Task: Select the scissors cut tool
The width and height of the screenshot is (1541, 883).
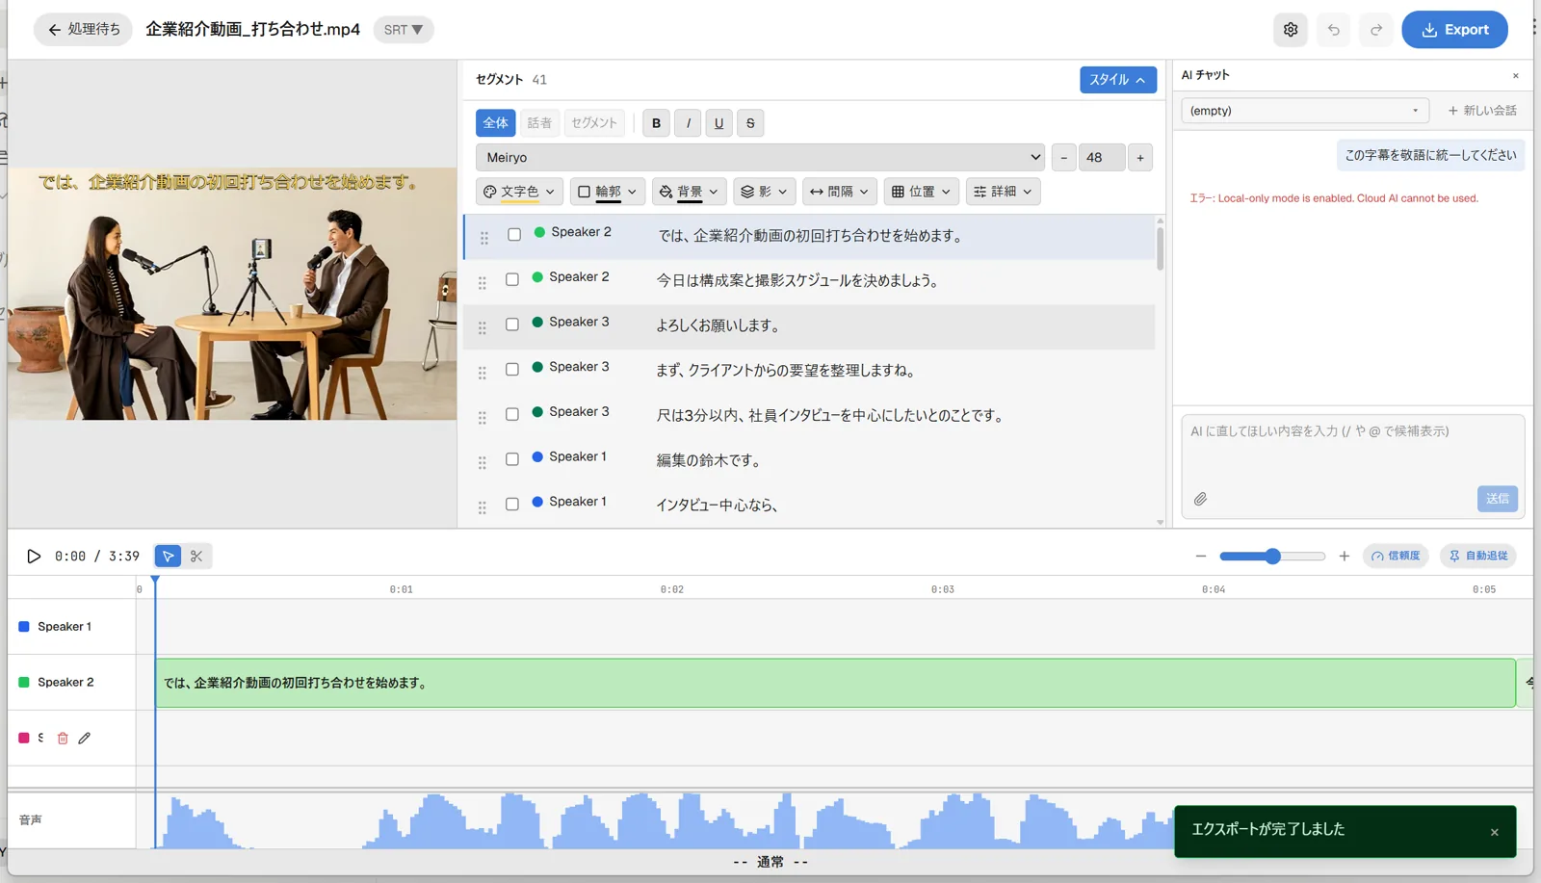Action: [196, 556]
